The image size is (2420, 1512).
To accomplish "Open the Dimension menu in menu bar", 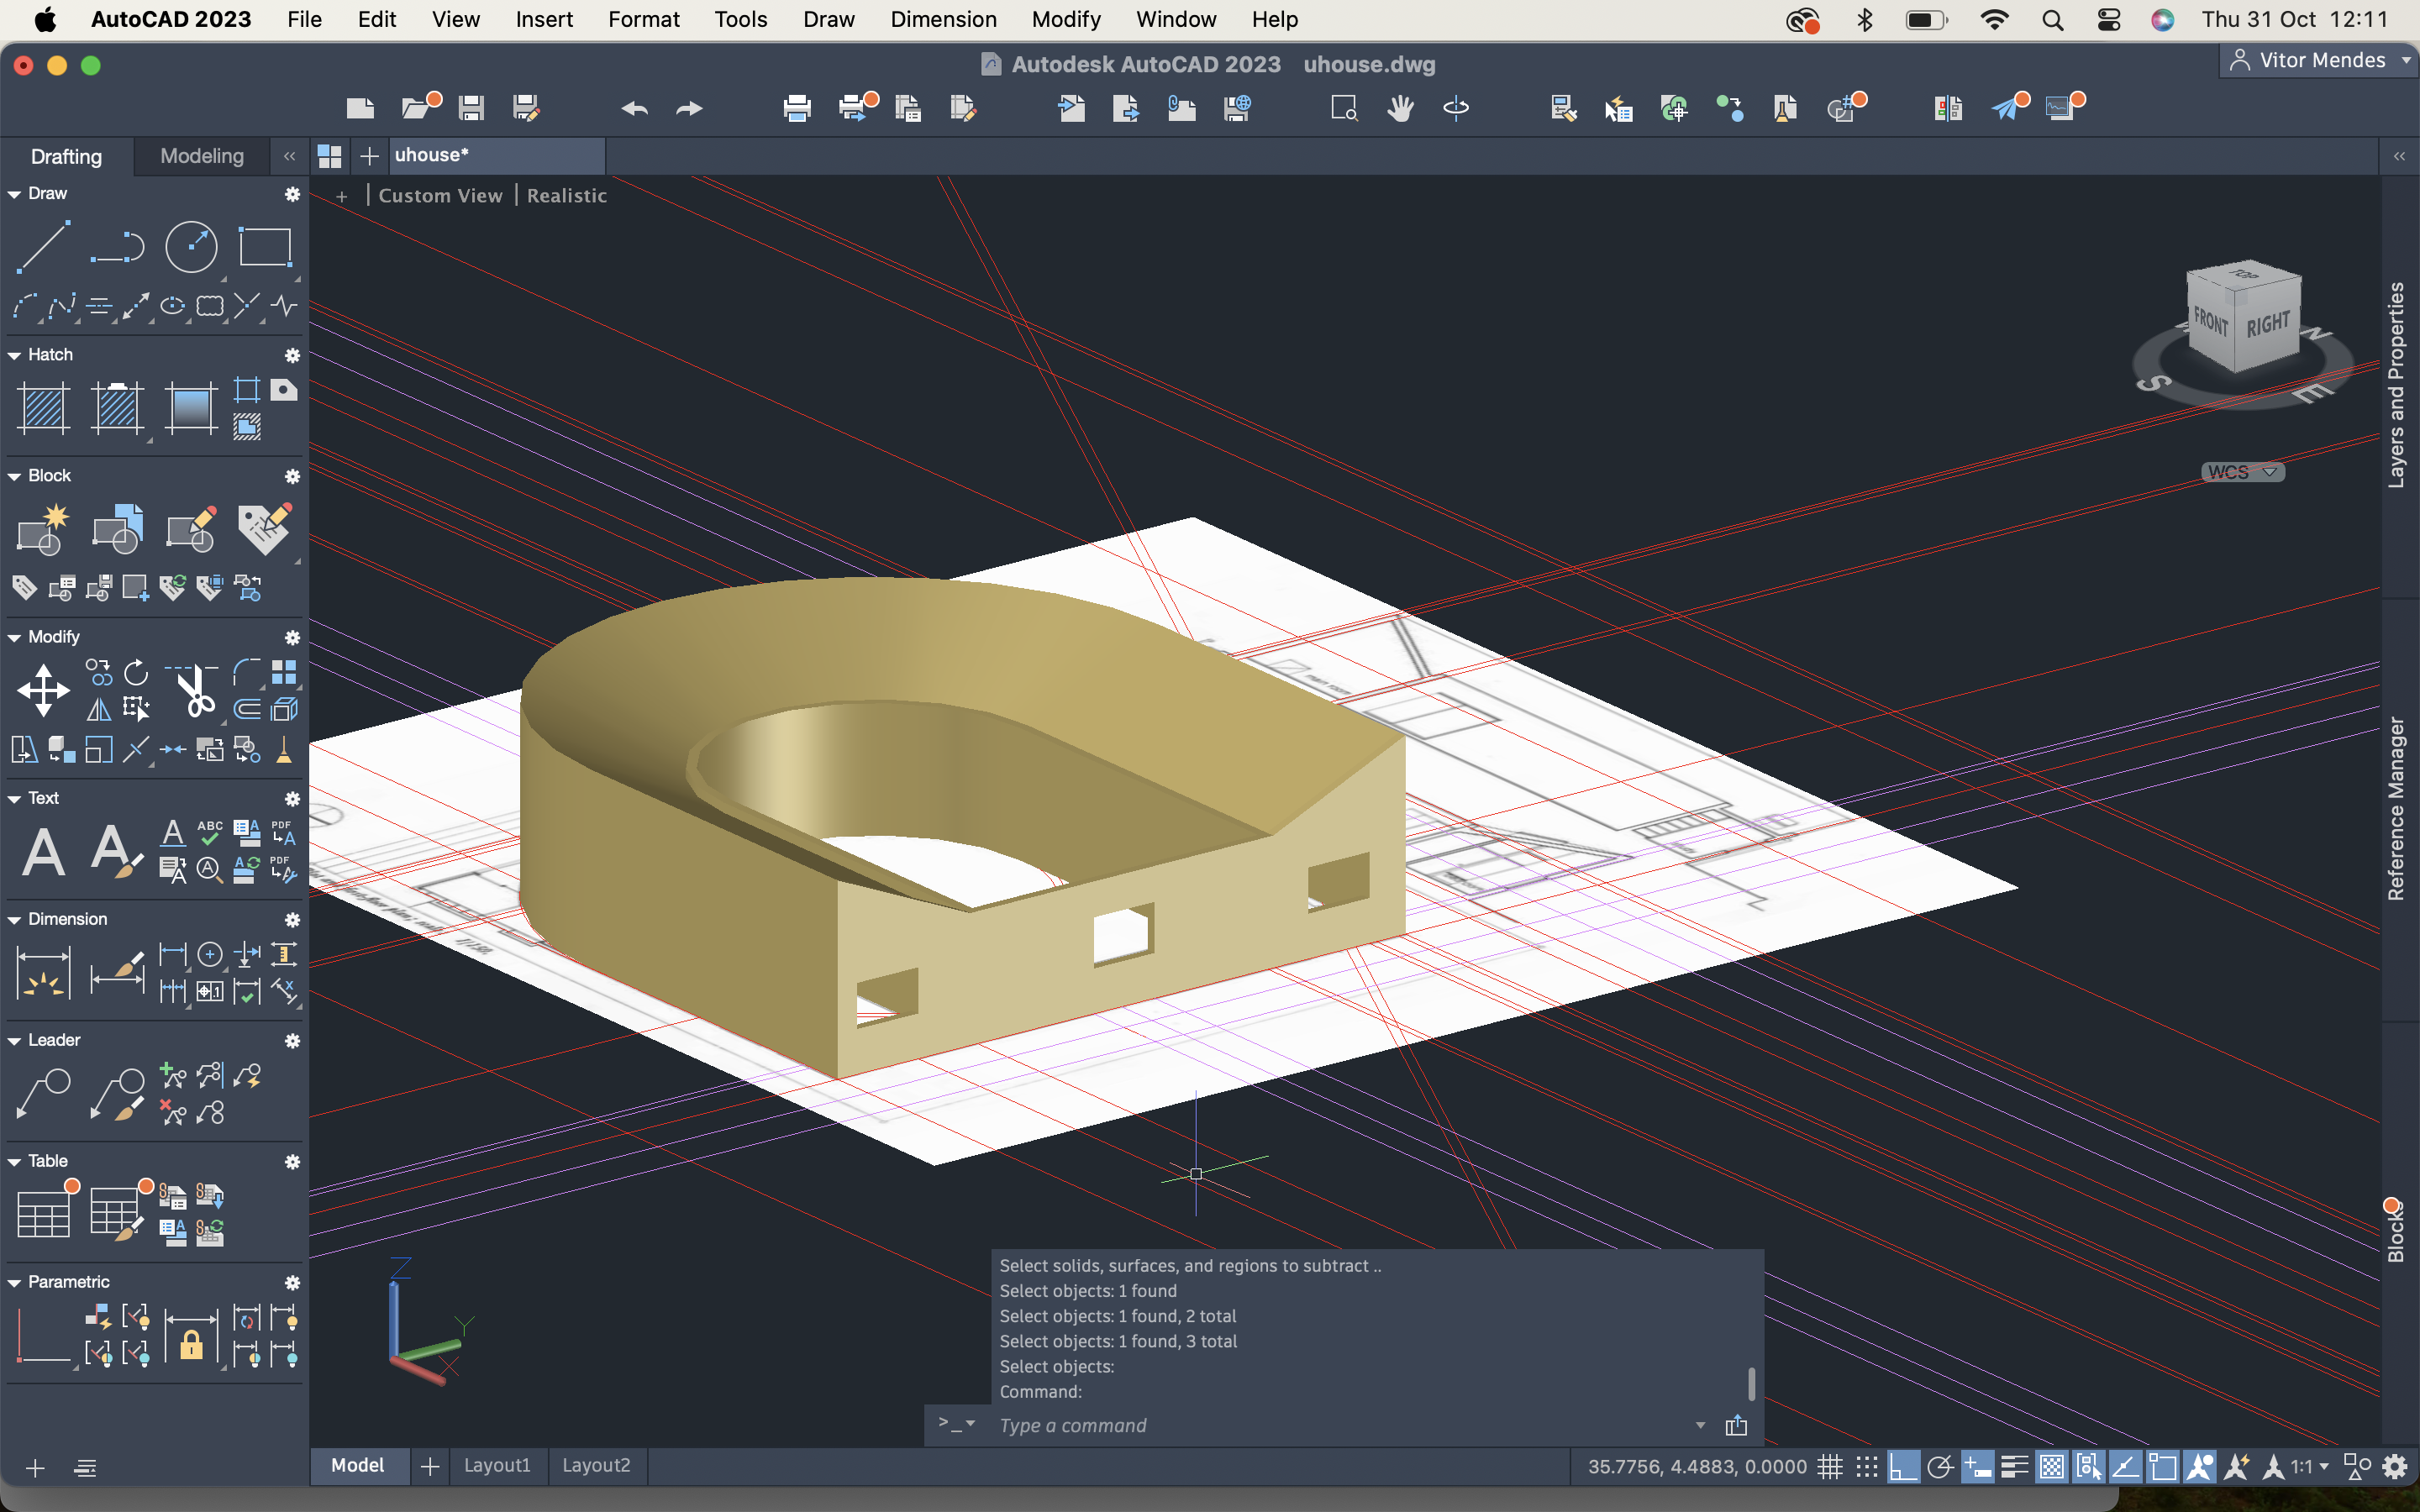I will point(943,19).
